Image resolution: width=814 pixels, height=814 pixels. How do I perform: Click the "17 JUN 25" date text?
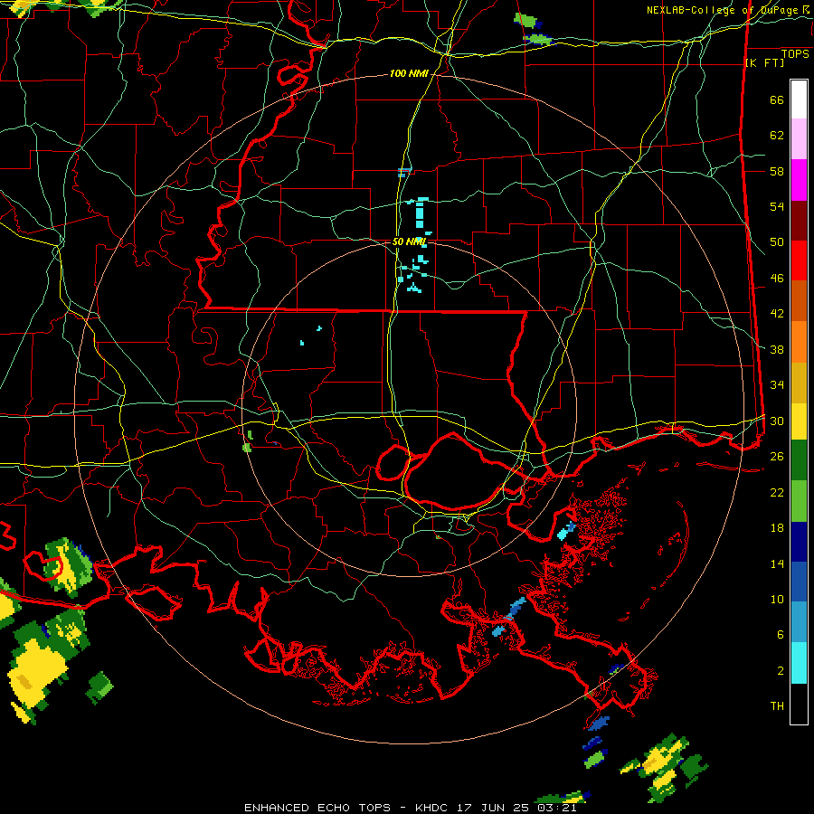coord(493,808)
